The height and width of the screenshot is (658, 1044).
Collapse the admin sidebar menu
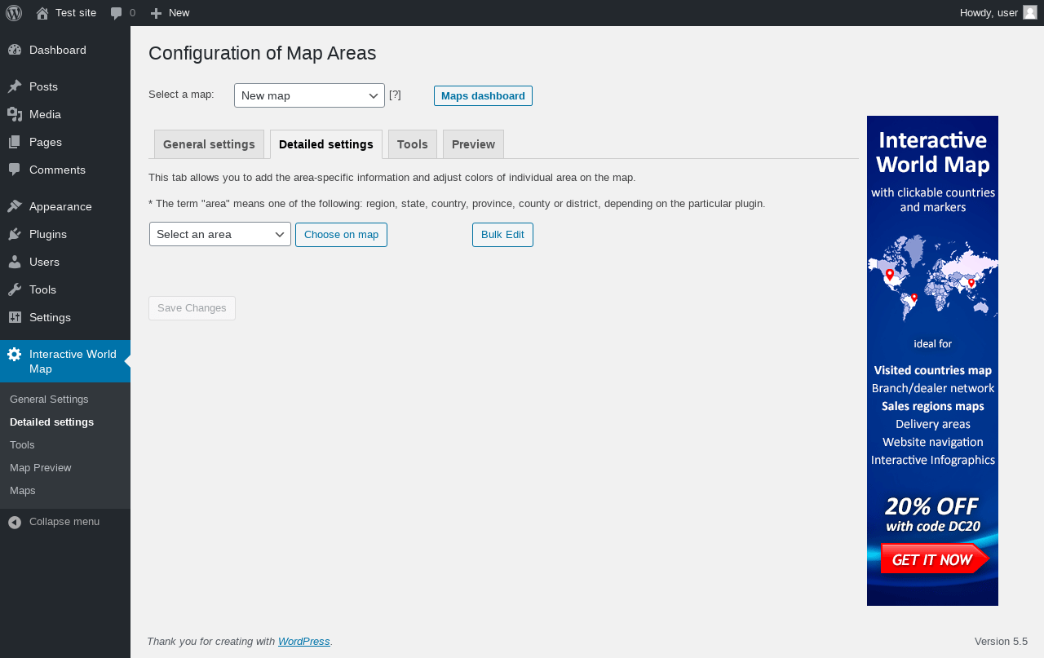[x=54, y=522]
